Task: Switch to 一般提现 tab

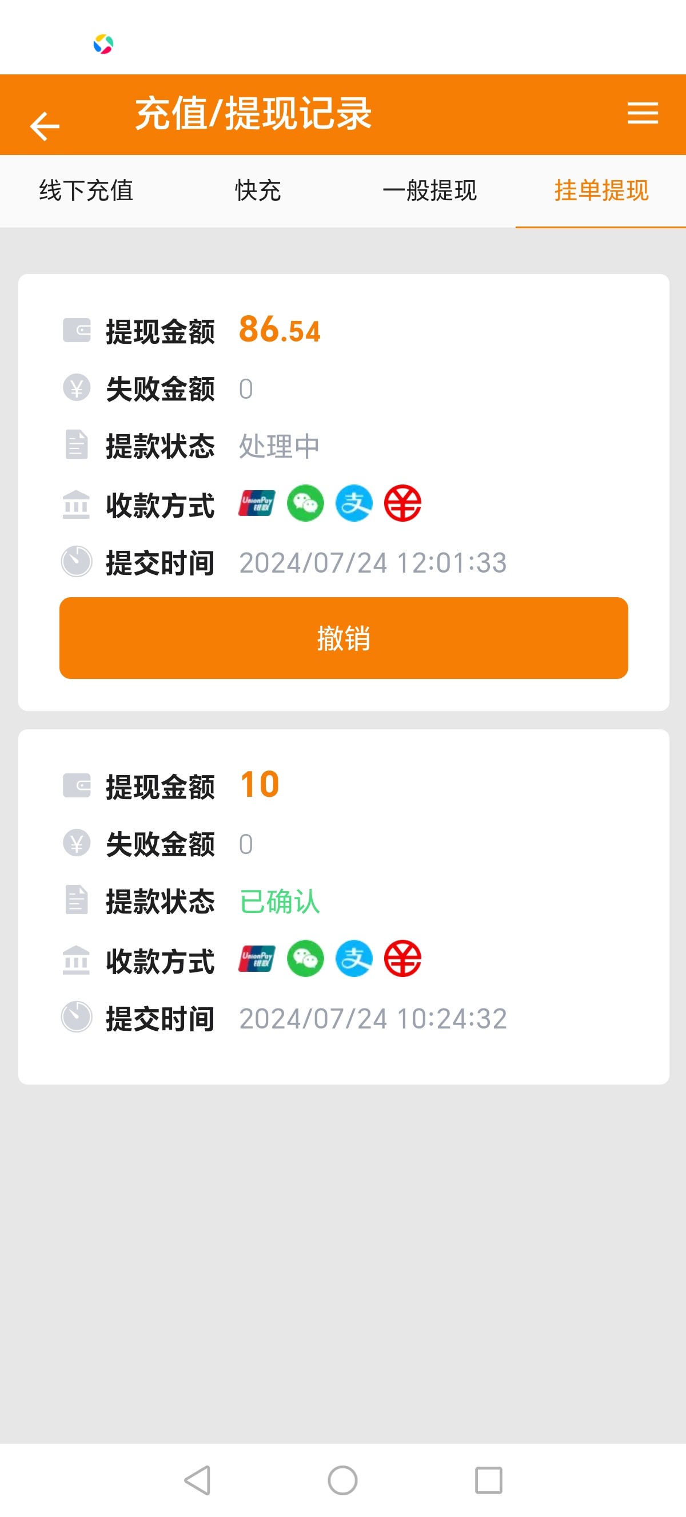Action: pyautogui.click(x=429, y=191)
